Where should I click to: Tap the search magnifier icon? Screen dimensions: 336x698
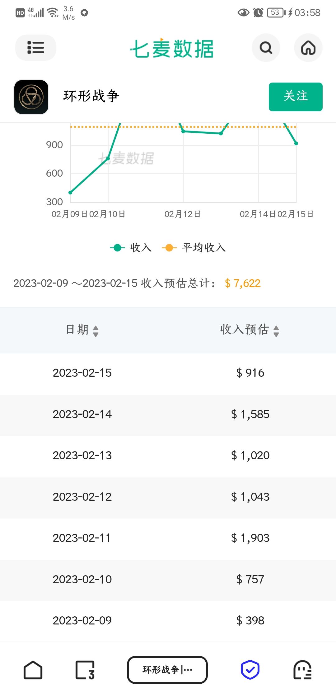[266, 48]
